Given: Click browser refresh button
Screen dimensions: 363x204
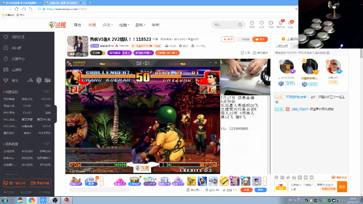Looking at the screenshot, I should (x=17, y=9).
